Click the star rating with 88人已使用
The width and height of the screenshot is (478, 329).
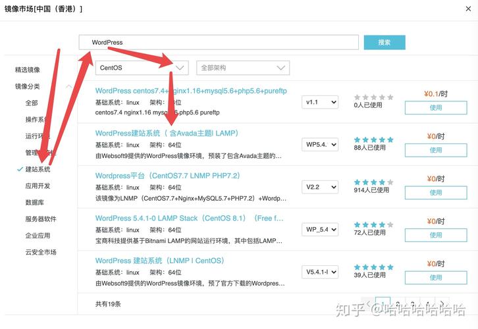[x=374, y=139]
